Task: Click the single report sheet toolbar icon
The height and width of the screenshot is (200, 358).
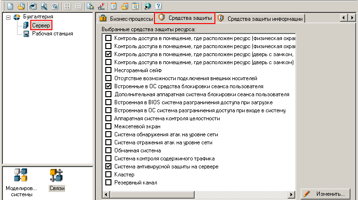Action: coord(113,6)
